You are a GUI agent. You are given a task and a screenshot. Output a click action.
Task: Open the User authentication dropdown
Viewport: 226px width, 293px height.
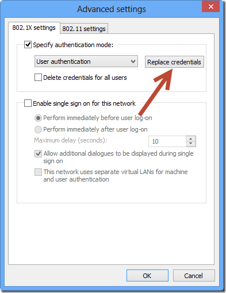click(x=86, y=61)
